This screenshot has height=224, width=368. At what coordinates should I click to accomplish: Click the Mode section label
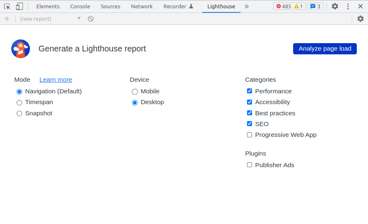(22, 80)
